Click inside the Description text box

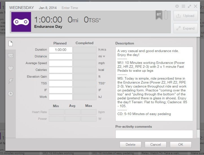[x=154, y=84]
